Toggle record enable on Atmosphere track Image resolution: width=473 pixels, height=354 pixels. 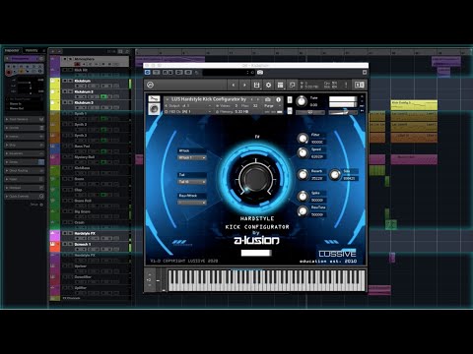pyautogui.click(x=78, y=64)
